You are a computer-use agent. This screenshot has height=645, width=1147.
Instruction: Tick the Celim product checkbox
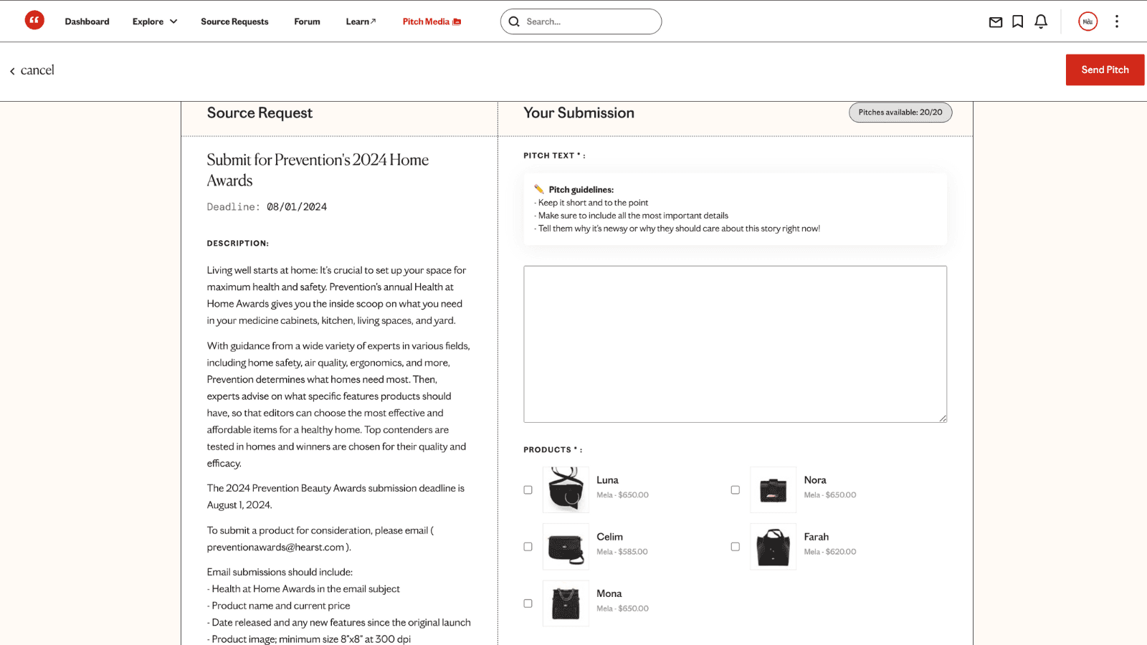click(528, 547)
